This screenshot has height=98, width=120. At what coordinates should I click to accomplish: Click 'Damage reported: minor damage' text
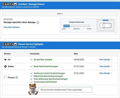tap(19, 22)
